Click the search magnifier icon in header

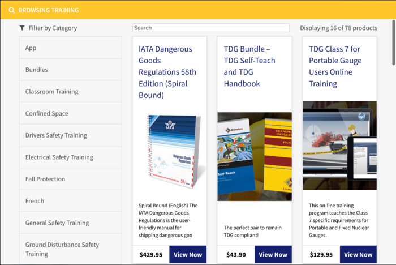click(x=12, y=10)
